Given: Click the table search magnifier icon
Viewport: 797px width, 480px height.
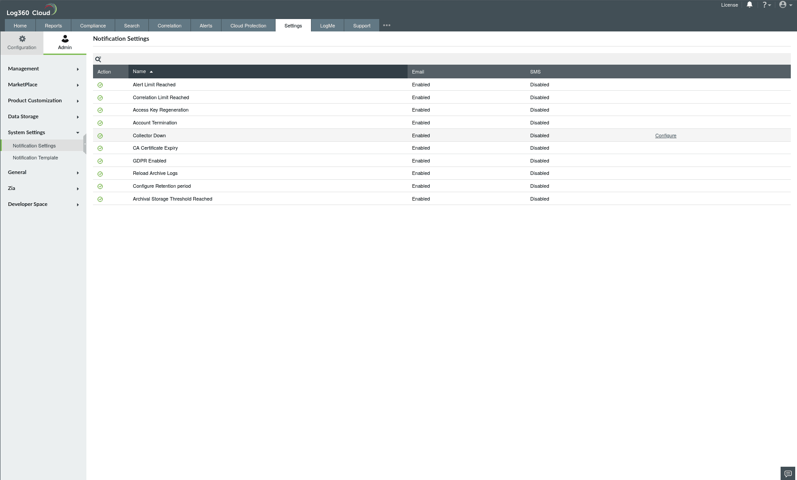Looking at the screenshot, I should tap(98, 59).
